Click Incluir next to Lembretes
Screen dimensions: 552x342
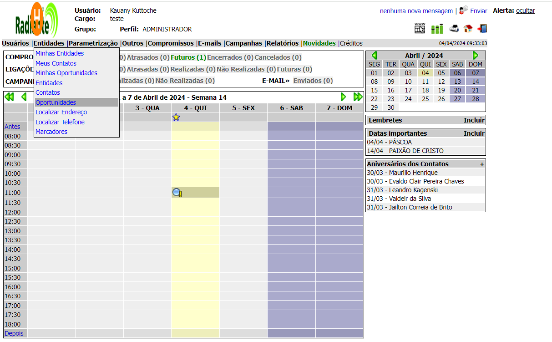[474, 120]
